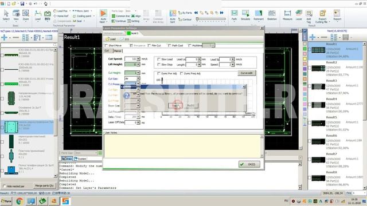Open nesting Setting in the ribbon
The image size is (367, 206).
click(x=134, y=21)
